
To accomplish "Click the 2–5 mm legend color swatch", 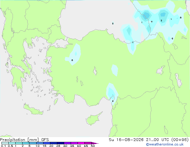I will (x=26, y=143).
